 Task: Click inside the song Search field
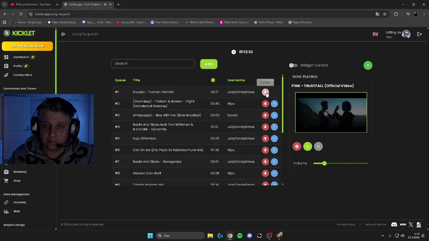point(153,64)
